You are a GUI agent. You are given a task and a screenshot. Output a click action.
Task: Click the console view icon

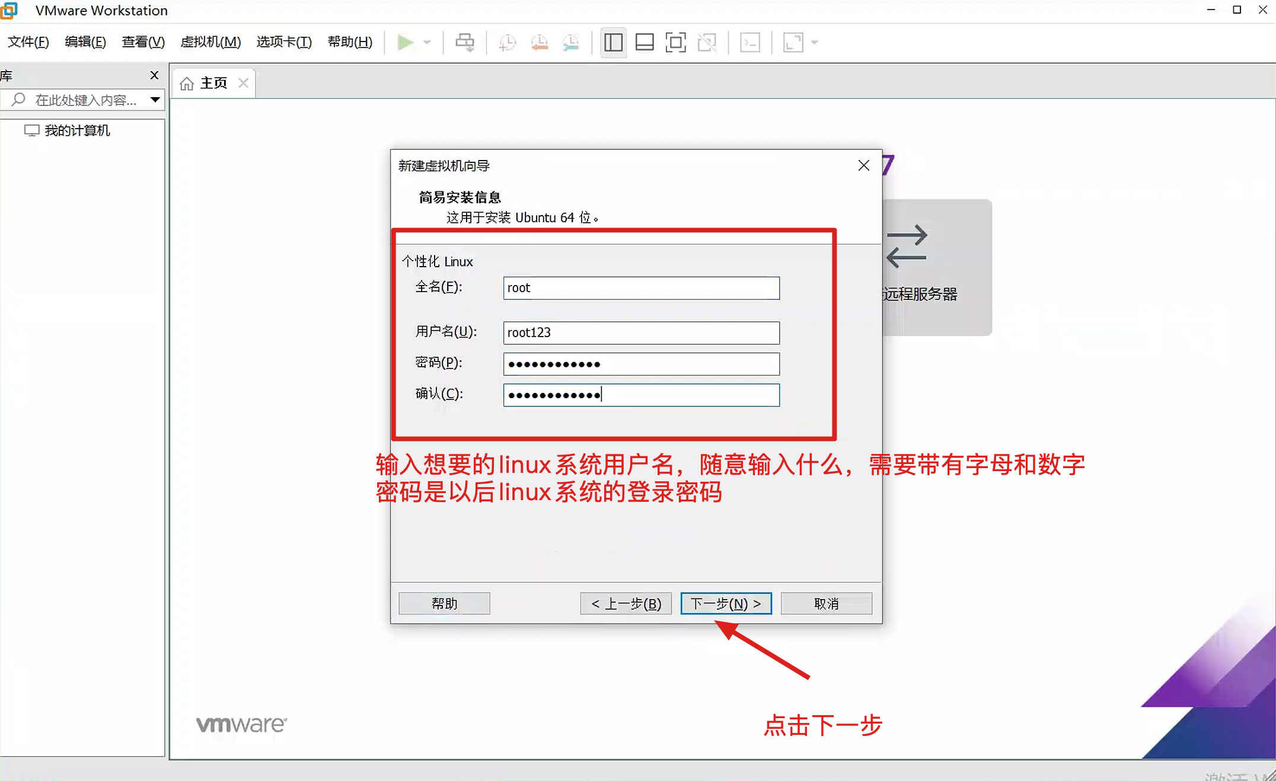750,43
